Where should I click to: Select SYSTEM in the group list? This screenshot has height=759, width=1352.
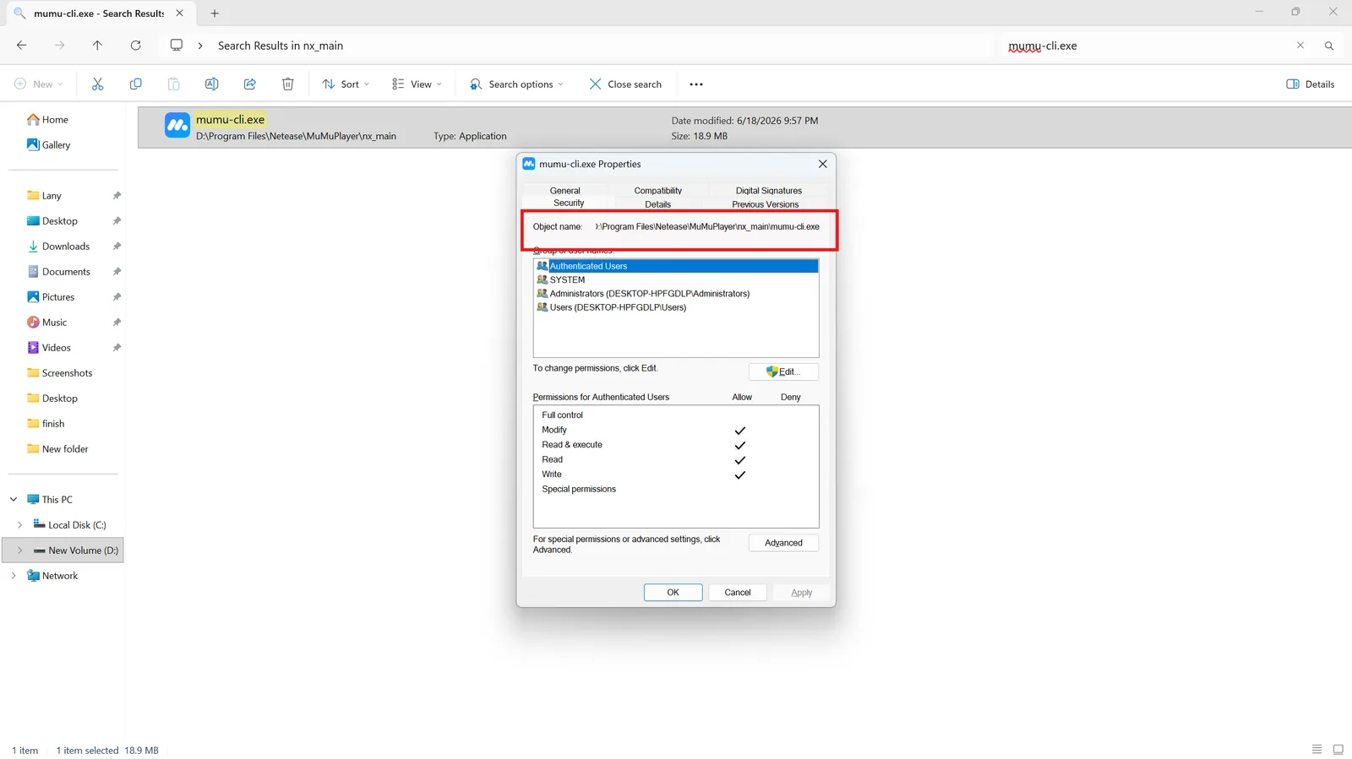pos(676,279)
